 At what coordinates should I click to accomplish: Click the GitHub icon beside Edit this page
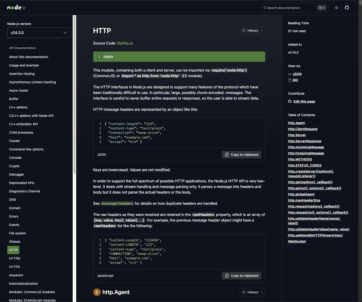click(290, 102)
